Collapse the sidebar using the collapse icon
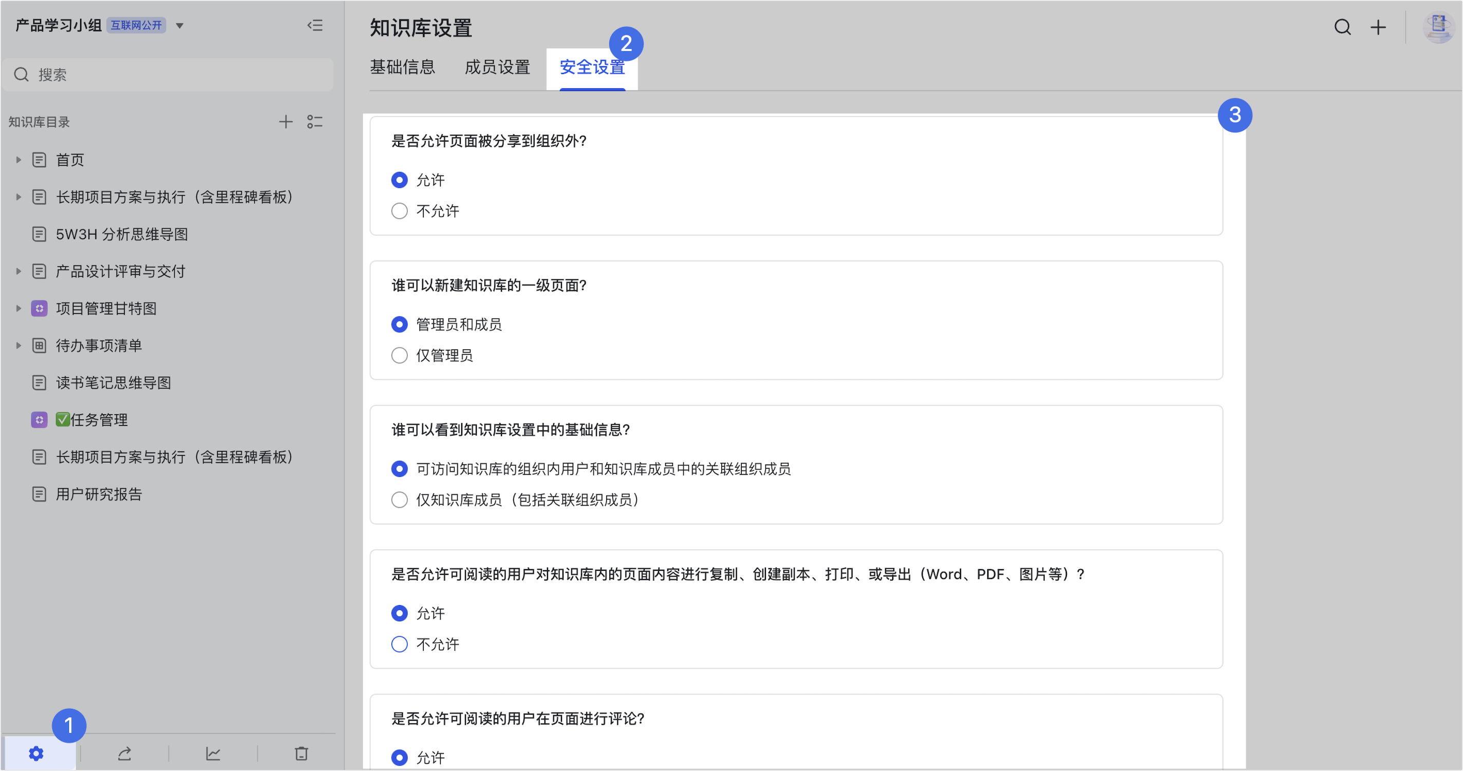1463x771 pixels. (315, 26)
